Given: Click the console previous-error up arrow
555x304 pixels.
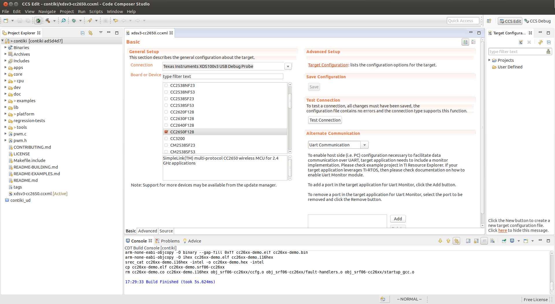Looking at the screenshot, I should [448, 241].
